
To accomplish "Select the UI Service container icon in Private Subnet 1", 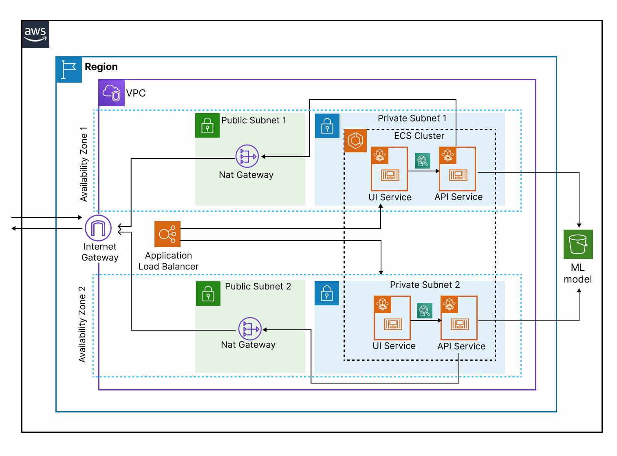I will [x=390, y=169].
